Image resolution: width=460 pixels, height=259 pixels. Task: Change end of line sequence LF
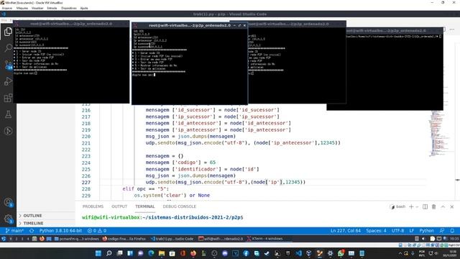(x=412, y=231)
